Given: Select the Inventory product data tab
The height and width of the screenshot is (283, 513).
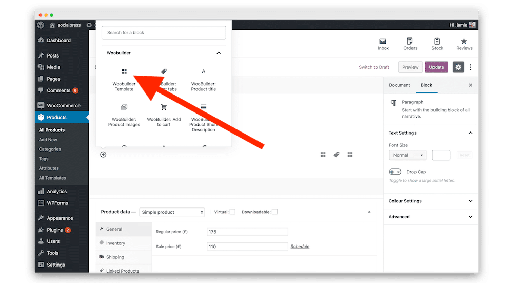Looking at the screenshot, I should 124,243.
